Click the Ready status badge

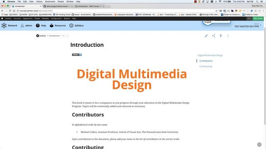click(76, 55)
